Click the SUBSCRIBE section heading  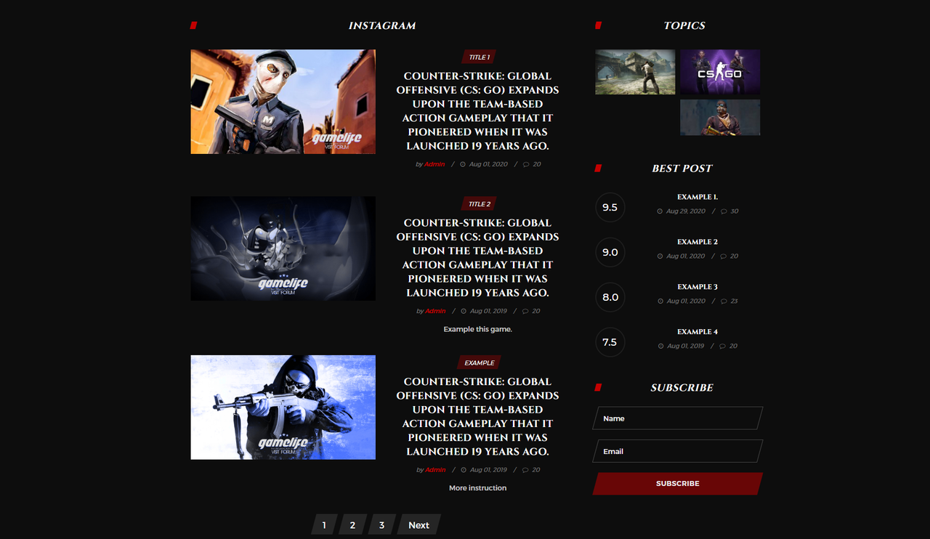pyautogui.click(x=682, y=388)
